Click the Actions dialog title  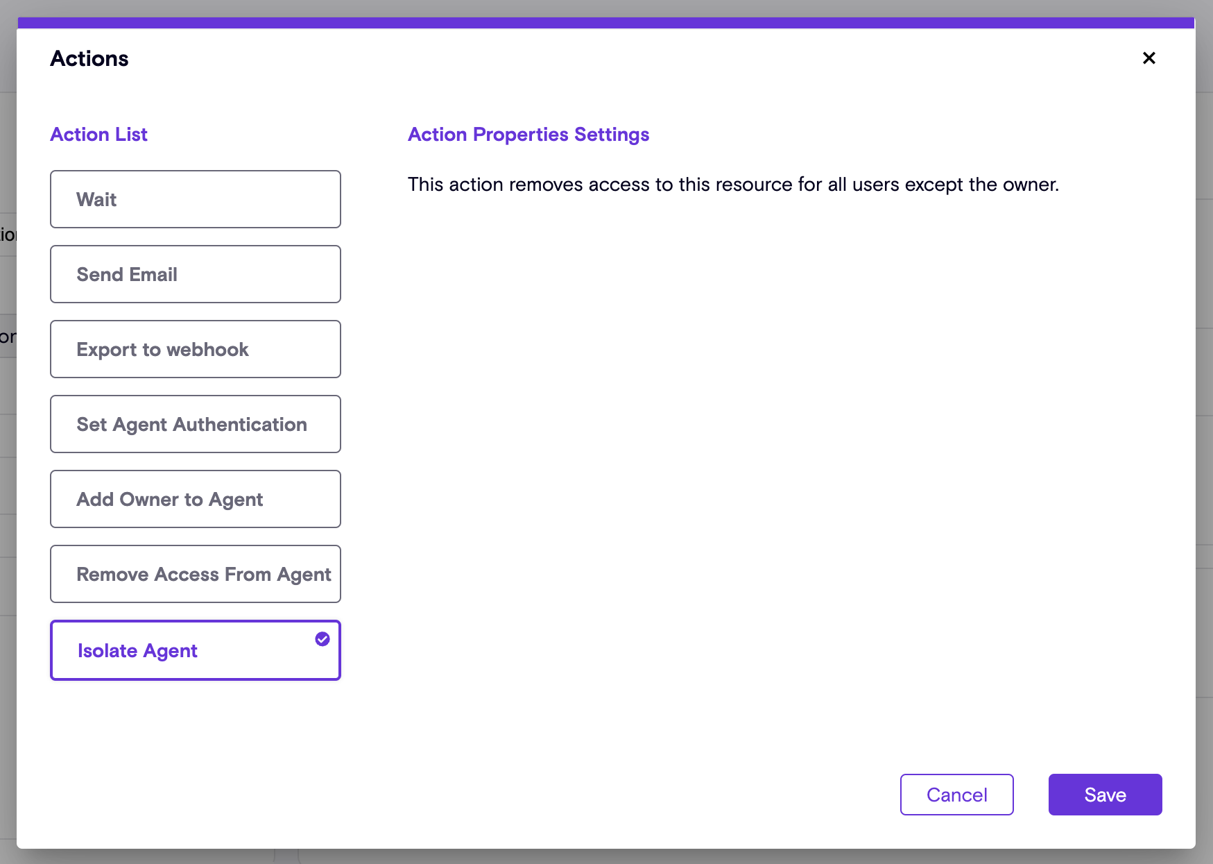click(x=89, y=59)
